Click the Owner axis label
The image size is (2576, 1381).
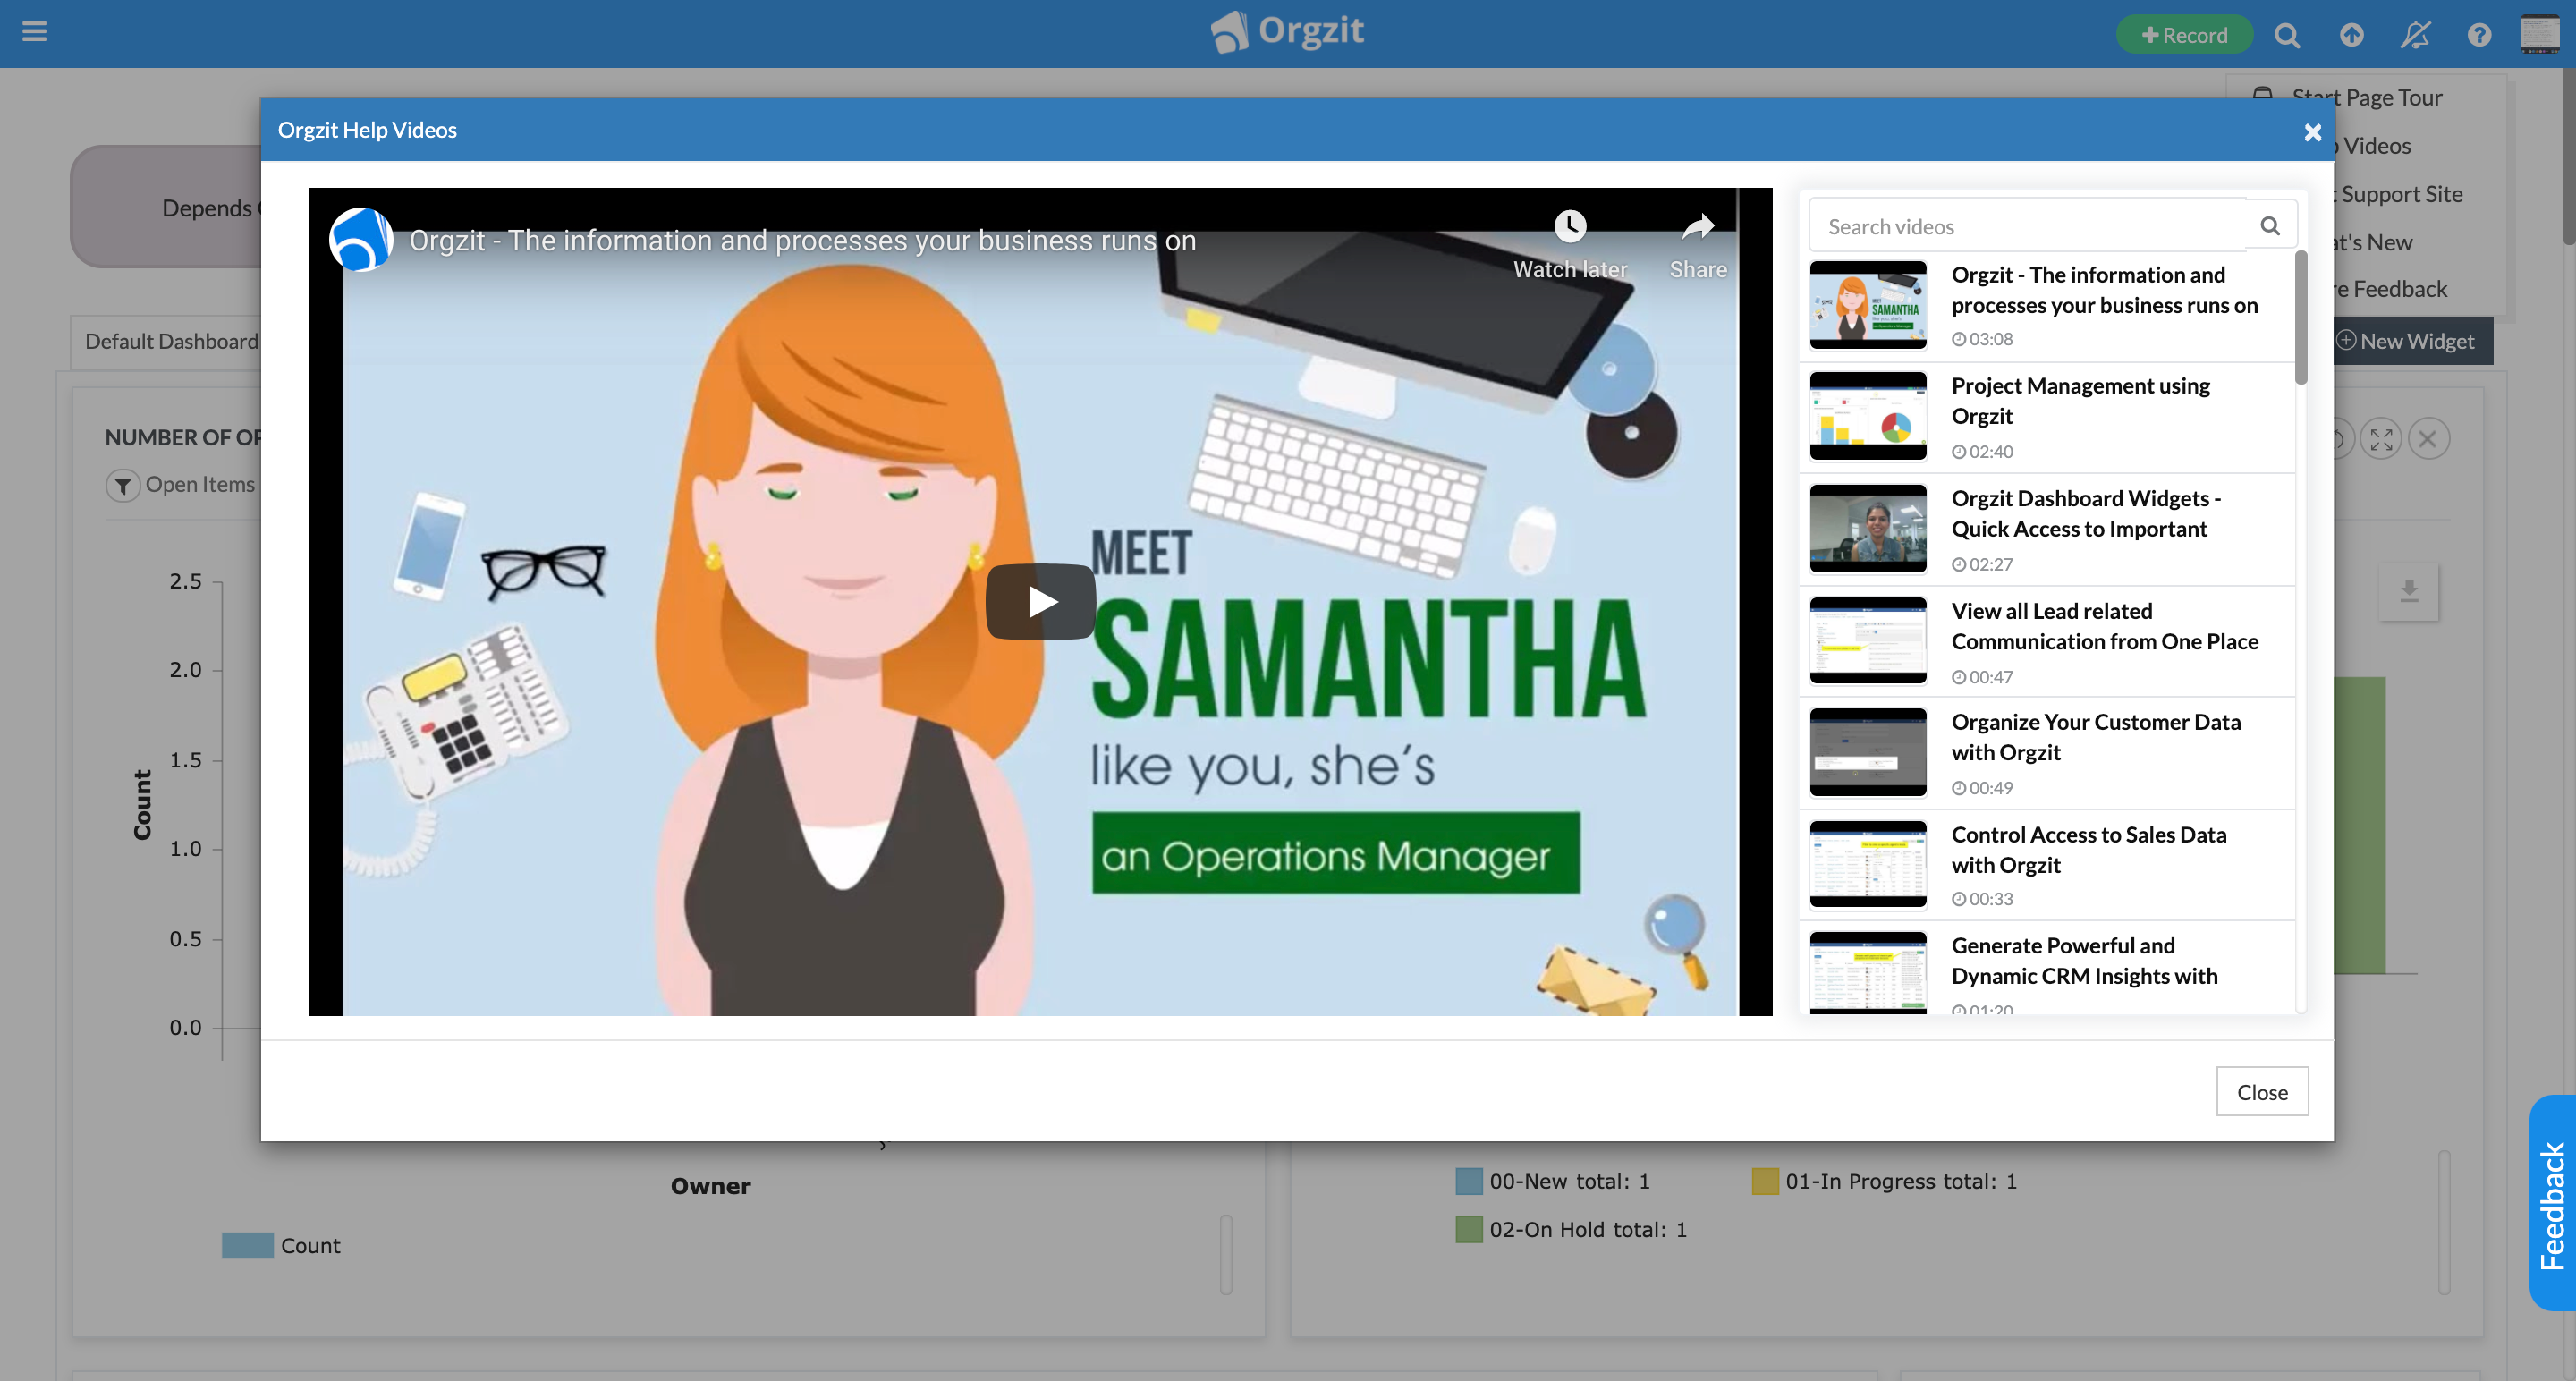click(x=710, y=1186)
